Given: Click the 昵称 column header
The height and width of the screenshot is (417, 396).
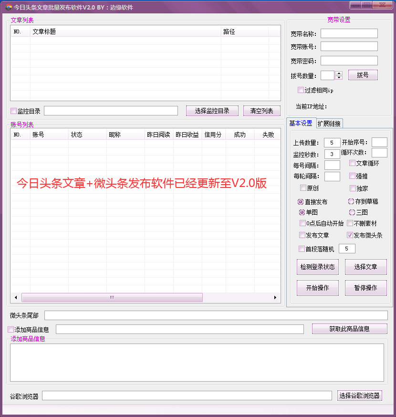Looking at the screenshot, I should click(125, 135).
